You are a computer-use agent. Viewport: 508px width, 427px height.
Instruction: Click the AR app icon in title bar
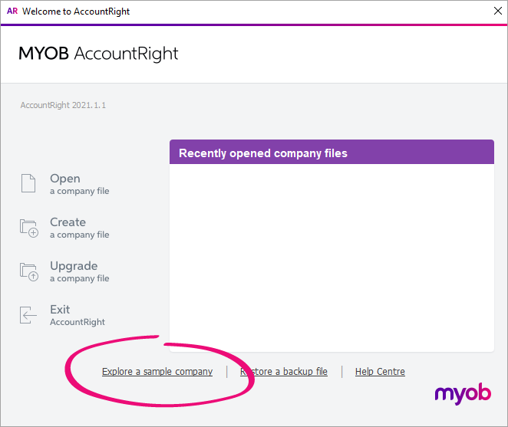coord(12,11)
